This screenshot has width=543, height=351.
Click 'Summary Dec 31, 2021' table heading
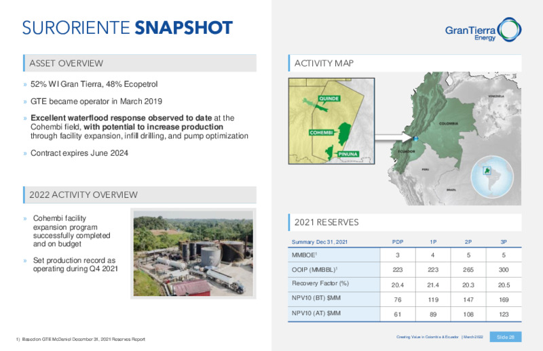(319, 242)
